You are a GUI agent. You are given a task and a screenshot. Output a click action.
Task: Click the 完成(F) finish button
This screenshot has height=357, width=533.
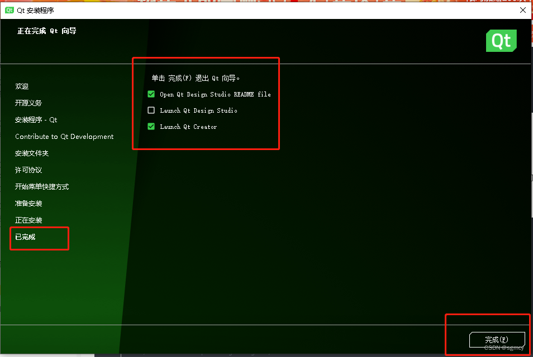click(497, 340)
